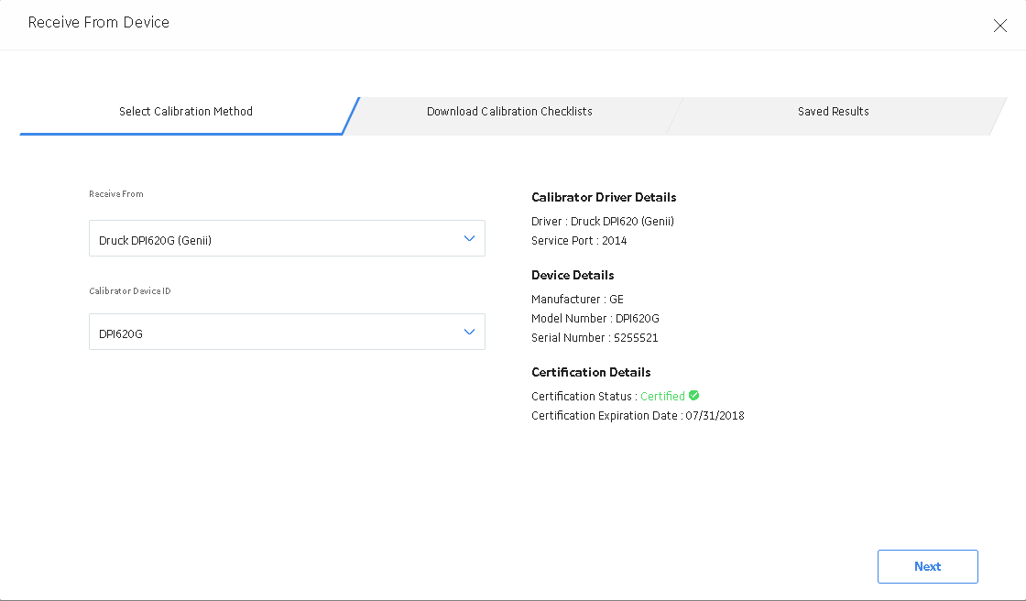Click the Receive From field label
This screenshot has width=1026, height=601.
coord(115,194)
